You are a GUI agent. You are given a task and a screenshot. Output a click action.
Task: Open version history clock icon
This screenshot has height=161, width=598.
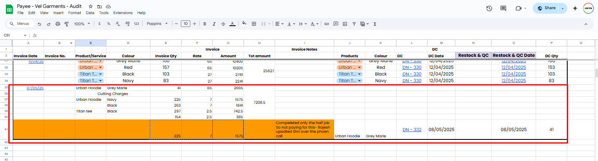pos(489,8)
